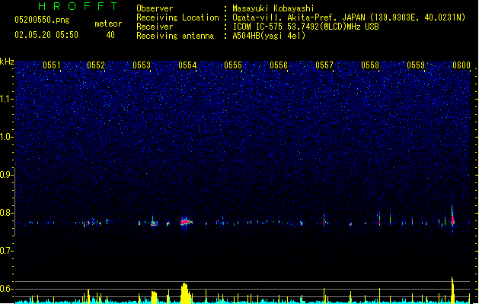
Task: Click the 0.9 frequency axis label
Action: 6,175
